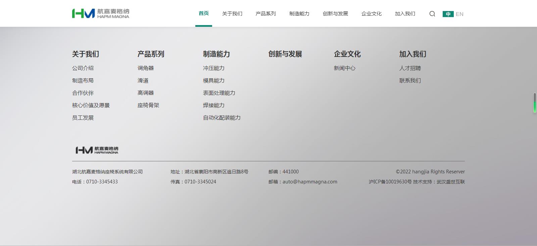This screenshot has height=246, width=537.
Task: Open the 首页 navigation tab
Action: click(203, 13)
